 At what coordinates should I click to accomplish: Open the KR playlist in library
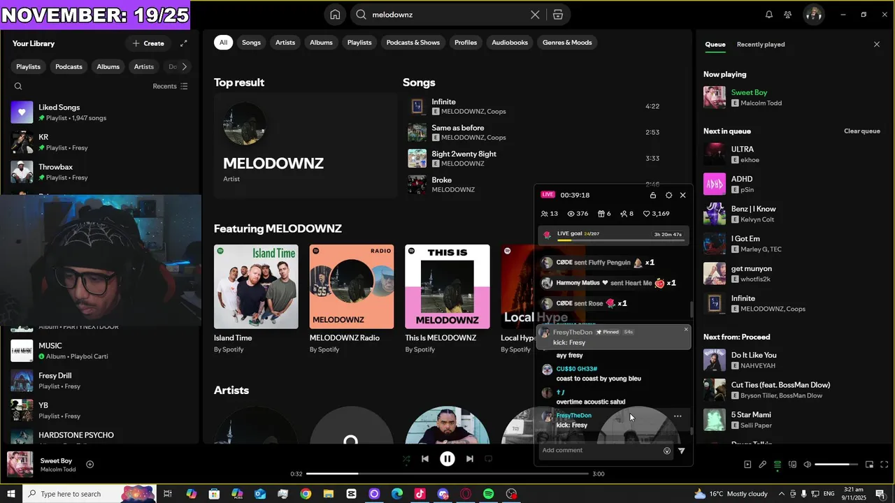click(x=100, y=142)
